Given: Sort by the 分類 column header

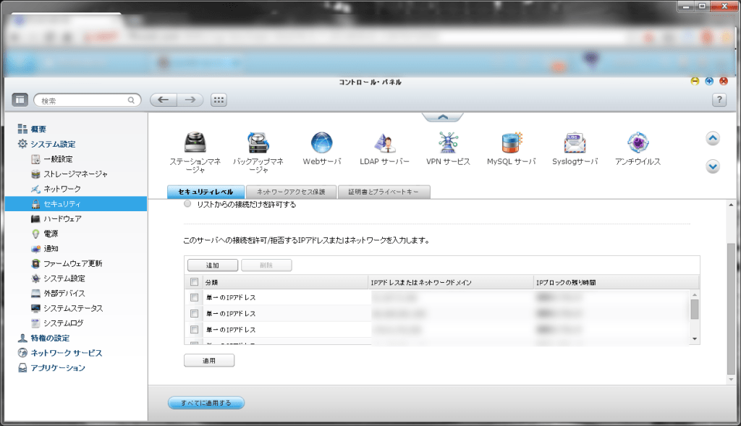Looking at the screenshot, I should coord(285,282).
